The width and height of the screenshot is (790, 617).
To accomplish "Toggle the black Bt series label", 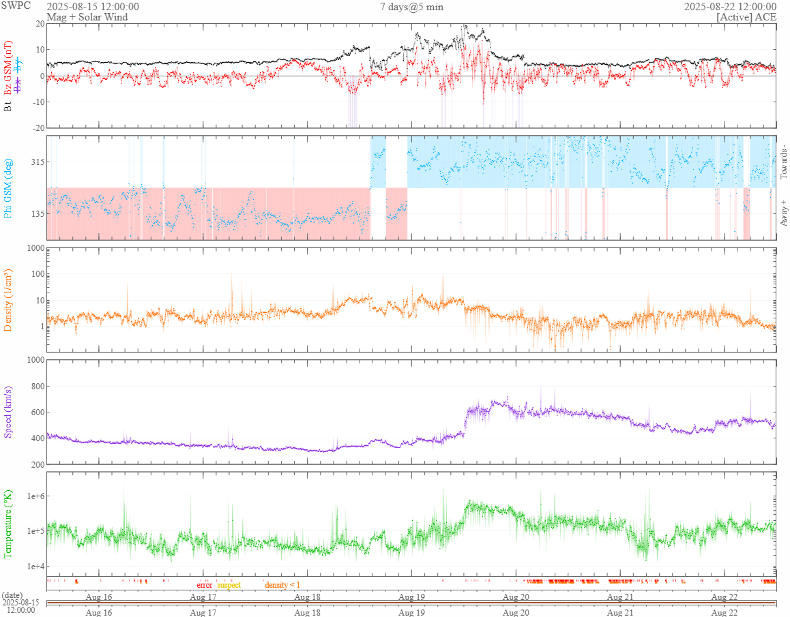I will 8,106.
